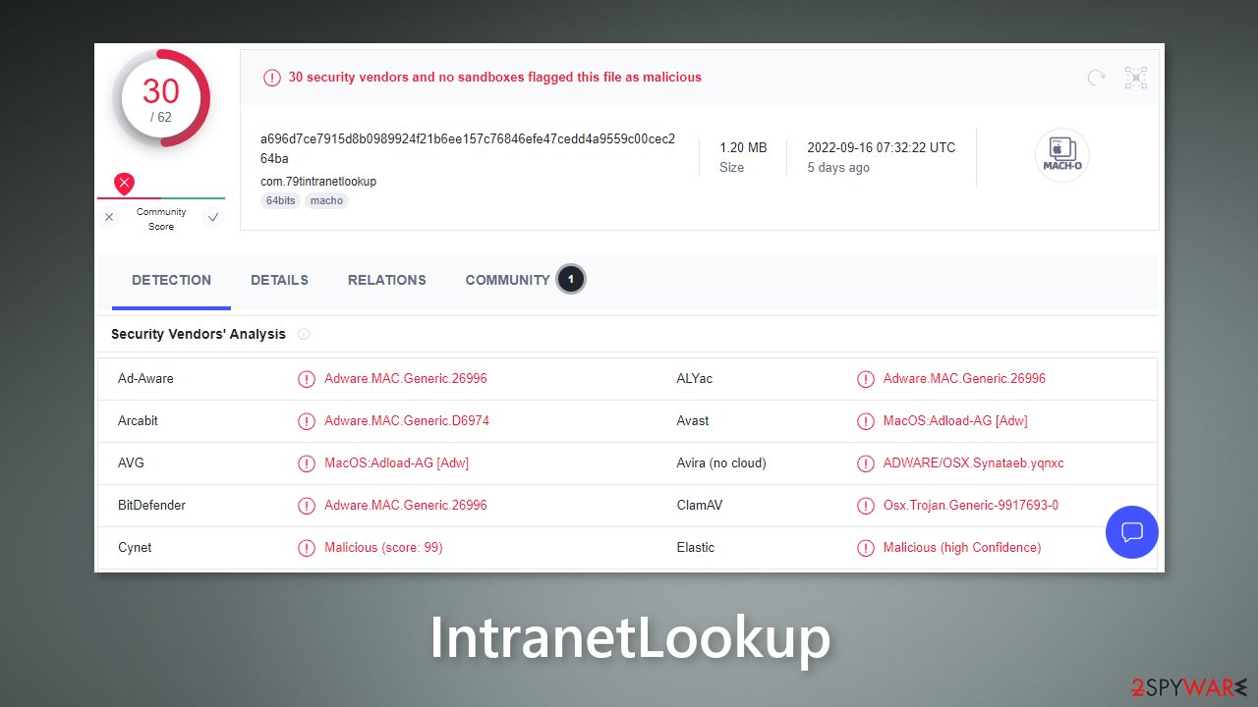Click the warning icon in Ad-Aware row
Screen dimensions: 1258x707
coord(307,379)
